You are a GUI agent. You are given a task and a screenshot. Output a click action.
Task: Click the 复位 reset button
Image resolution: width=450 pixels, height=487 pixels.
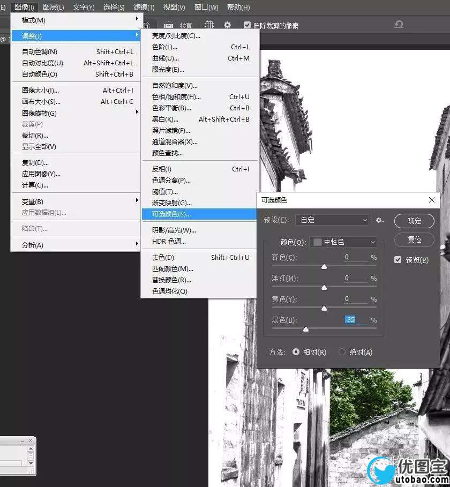[414, 239]
